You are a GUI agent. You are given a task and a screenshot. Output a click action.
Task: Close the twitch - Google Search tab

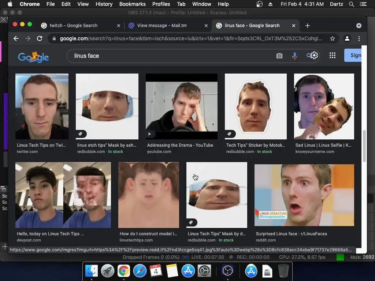click(118, 26)
